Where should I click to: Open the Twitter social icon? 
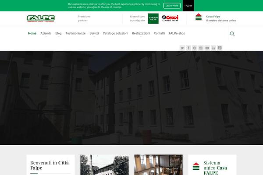pyautogui.click(x=182, y=48)
